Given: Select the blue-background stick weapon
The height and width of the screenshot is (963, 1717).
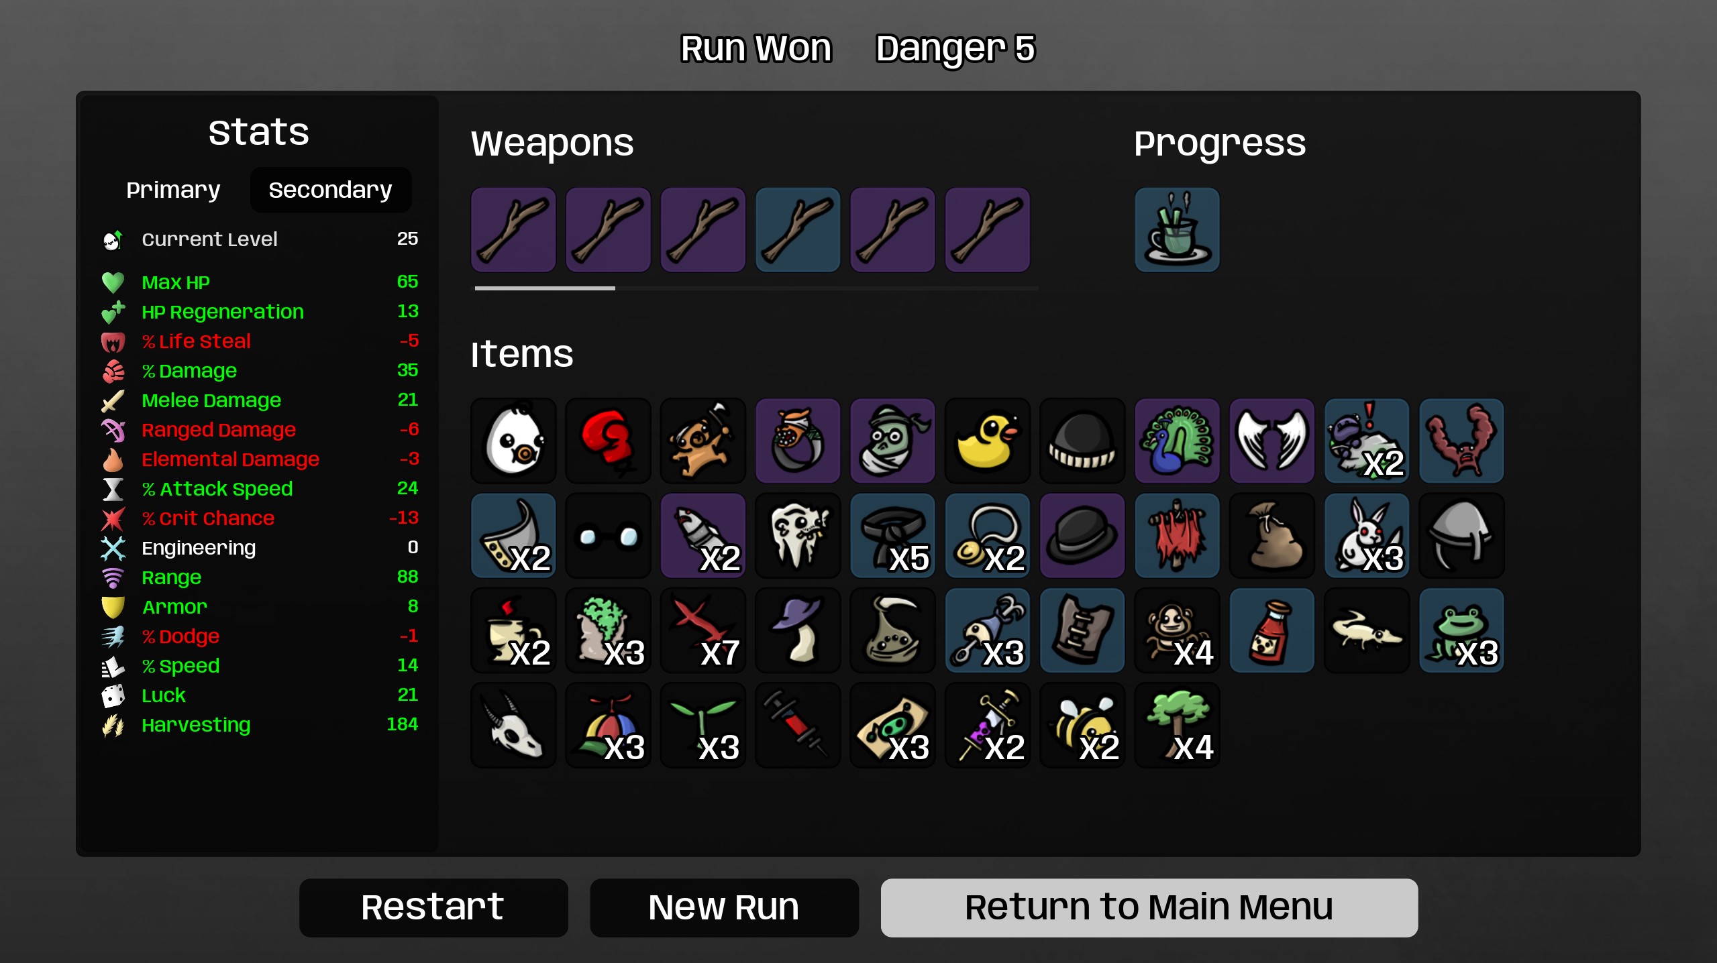Looking at the screenshot, I should (x=798, y=230).
